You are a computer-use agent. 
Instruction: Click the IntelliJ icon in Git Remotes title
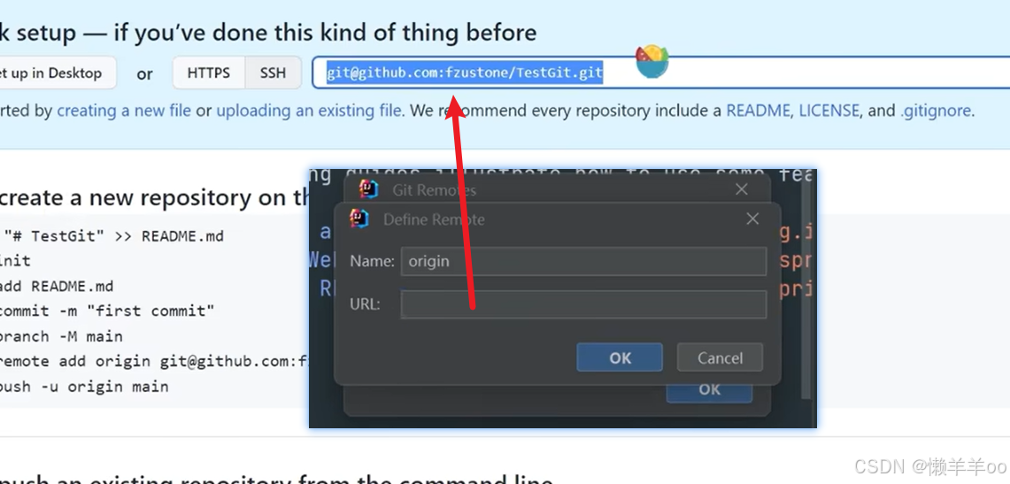tap(368, 188)
